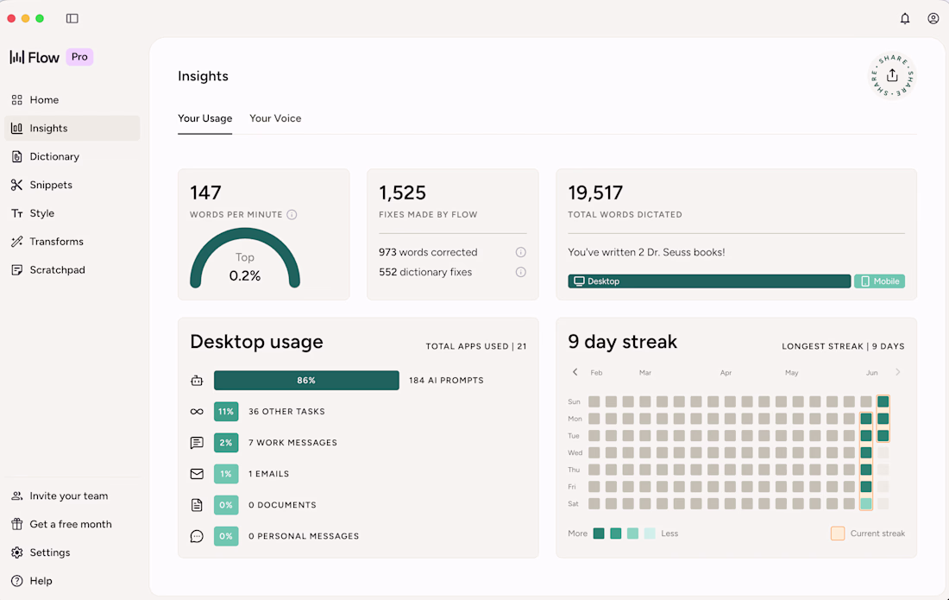Viewport: 949px width, 600px height.
Task: Click the documents page icon
Action: coord(197,505)
